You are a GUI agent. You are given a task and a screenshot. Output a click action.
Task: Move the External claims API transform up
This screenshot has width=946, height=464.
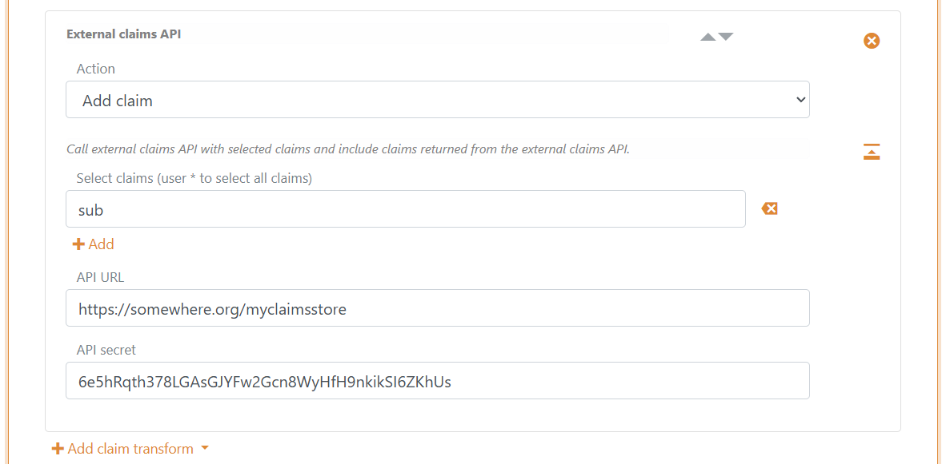[x=706, y=36]
